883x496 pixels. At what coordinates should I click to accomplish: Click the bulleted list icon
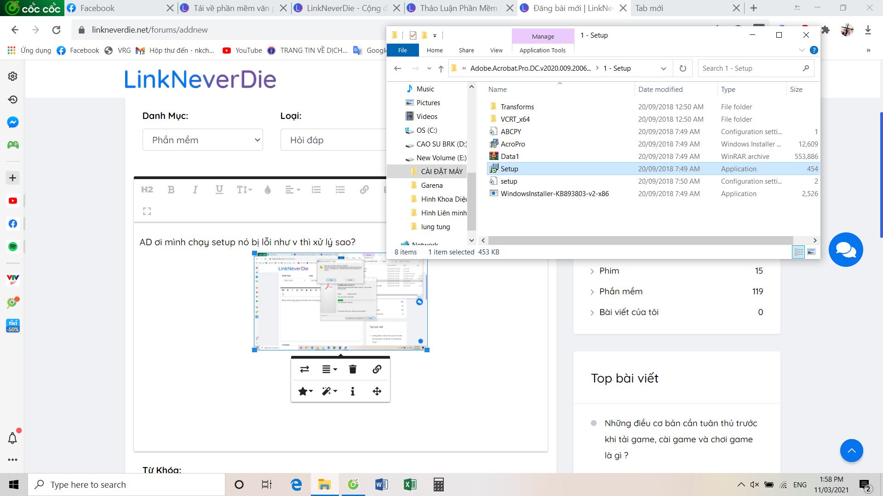(x=340, y=190)
